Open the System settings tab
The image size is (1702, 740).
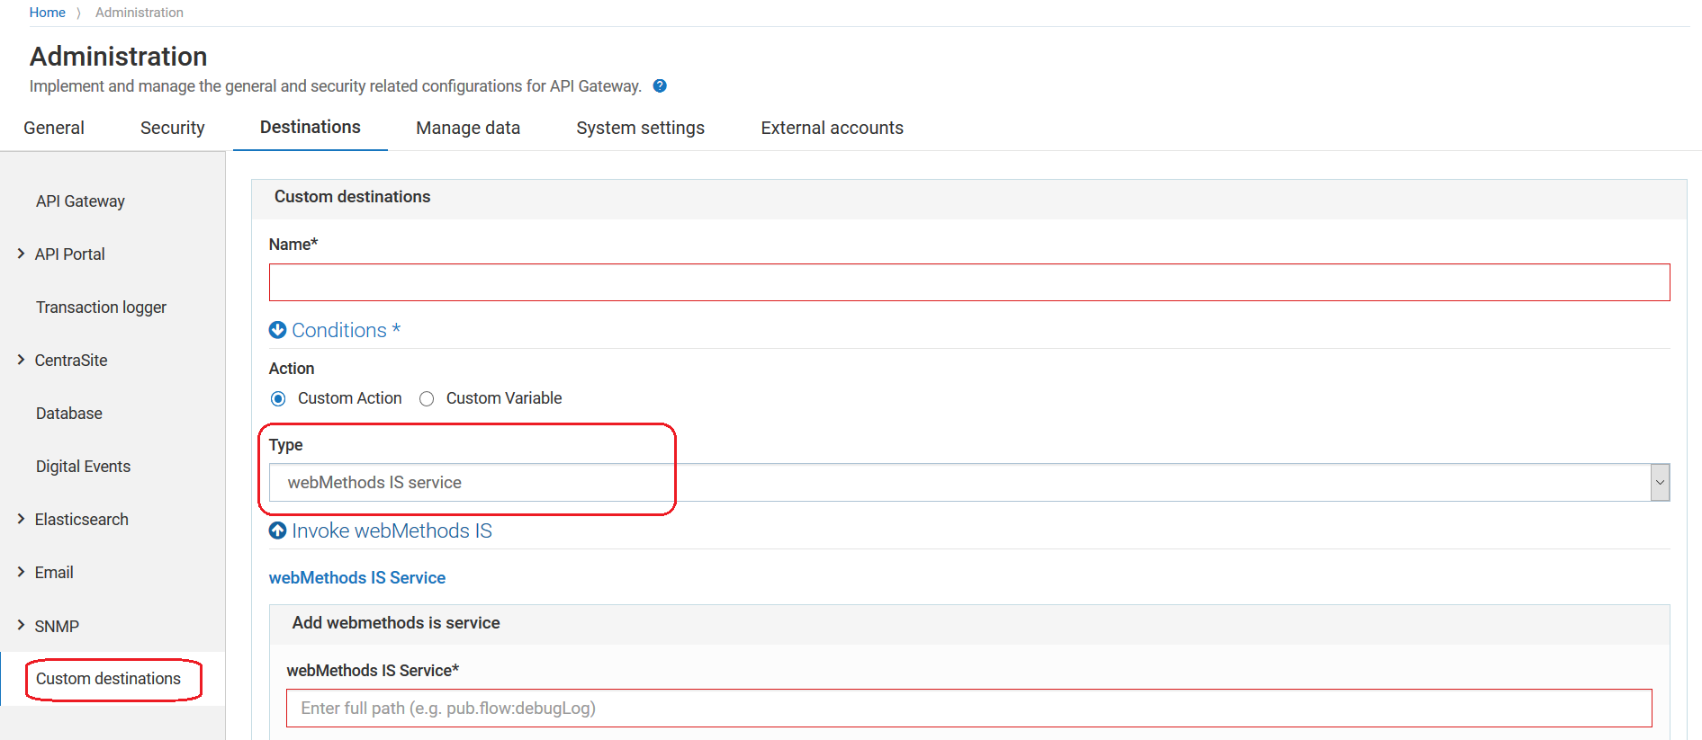coord(640,128)
